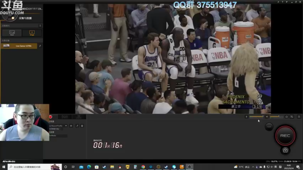Delete the current record profile
Screen dimensions: 303x170
82,126
